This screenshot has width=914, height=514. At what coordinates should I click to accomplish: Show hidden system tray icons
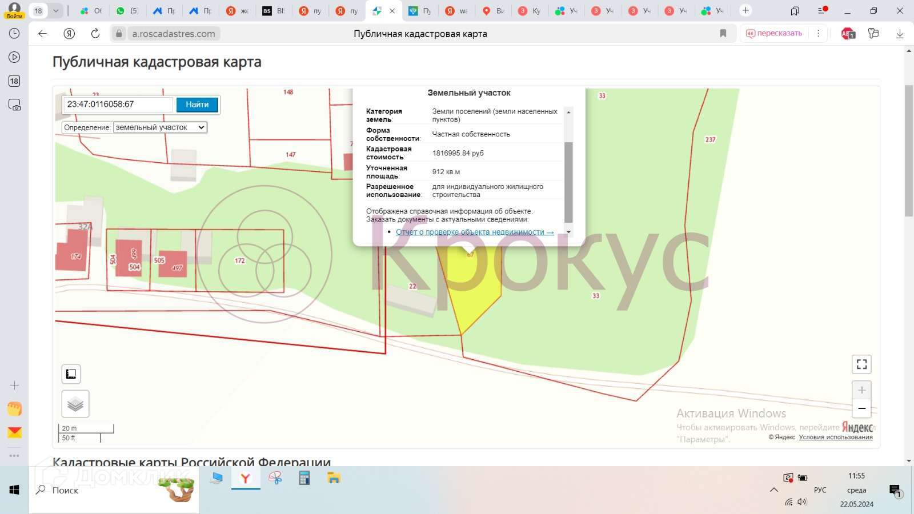pos(774,489)
